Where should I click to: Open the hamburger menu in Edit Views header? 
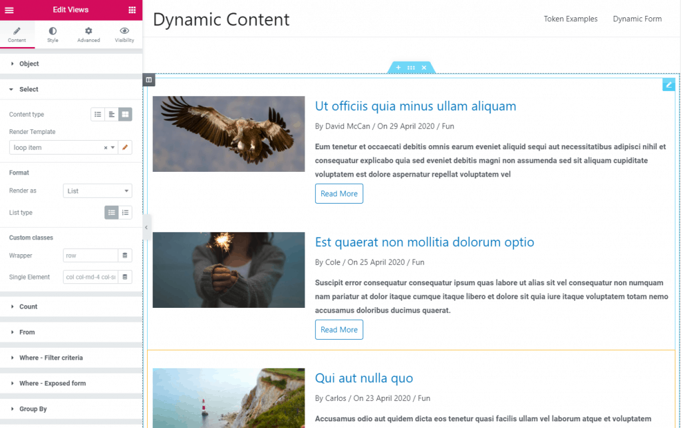pyautogui.click(x=9, y=10)
